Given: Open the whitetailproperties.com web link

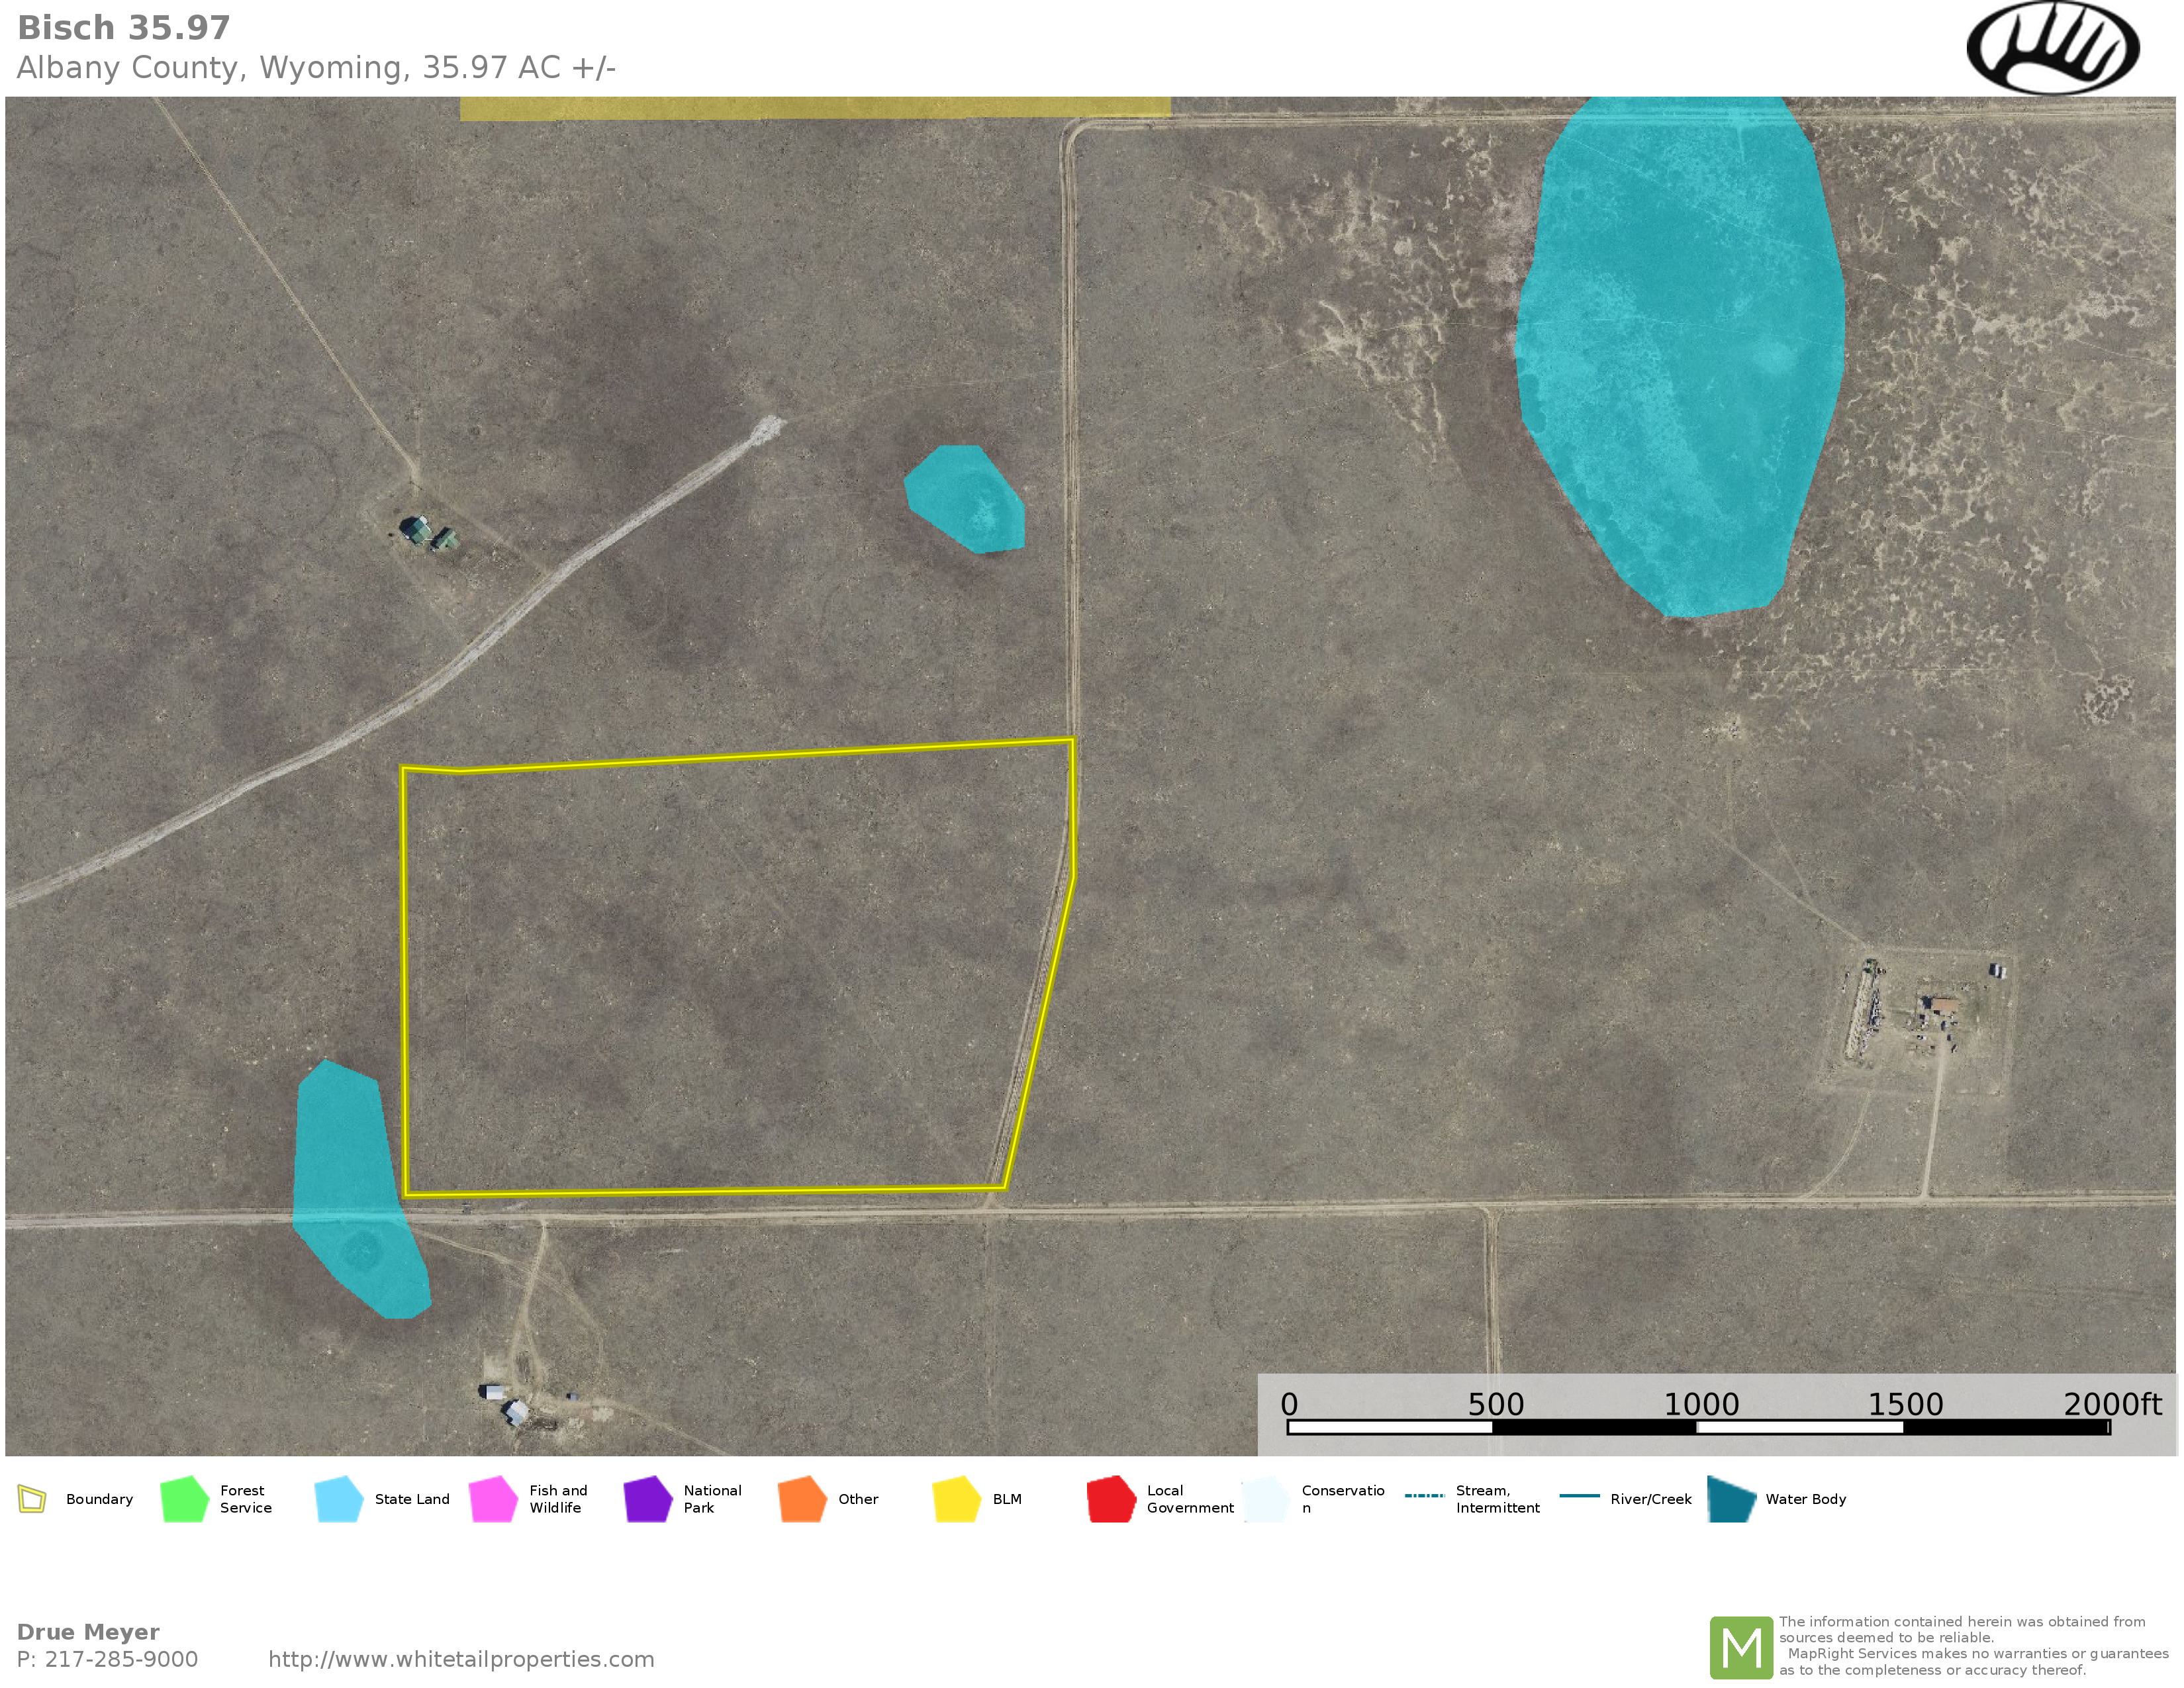Looking at the screenshot, I should [x=461, y=1659].
